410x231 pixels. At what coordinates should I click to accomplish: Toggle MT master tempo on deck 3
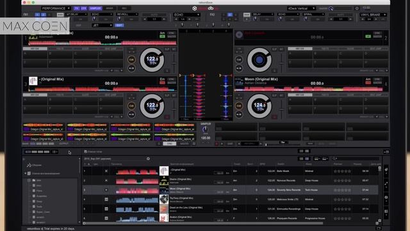[x=174, y=96]
